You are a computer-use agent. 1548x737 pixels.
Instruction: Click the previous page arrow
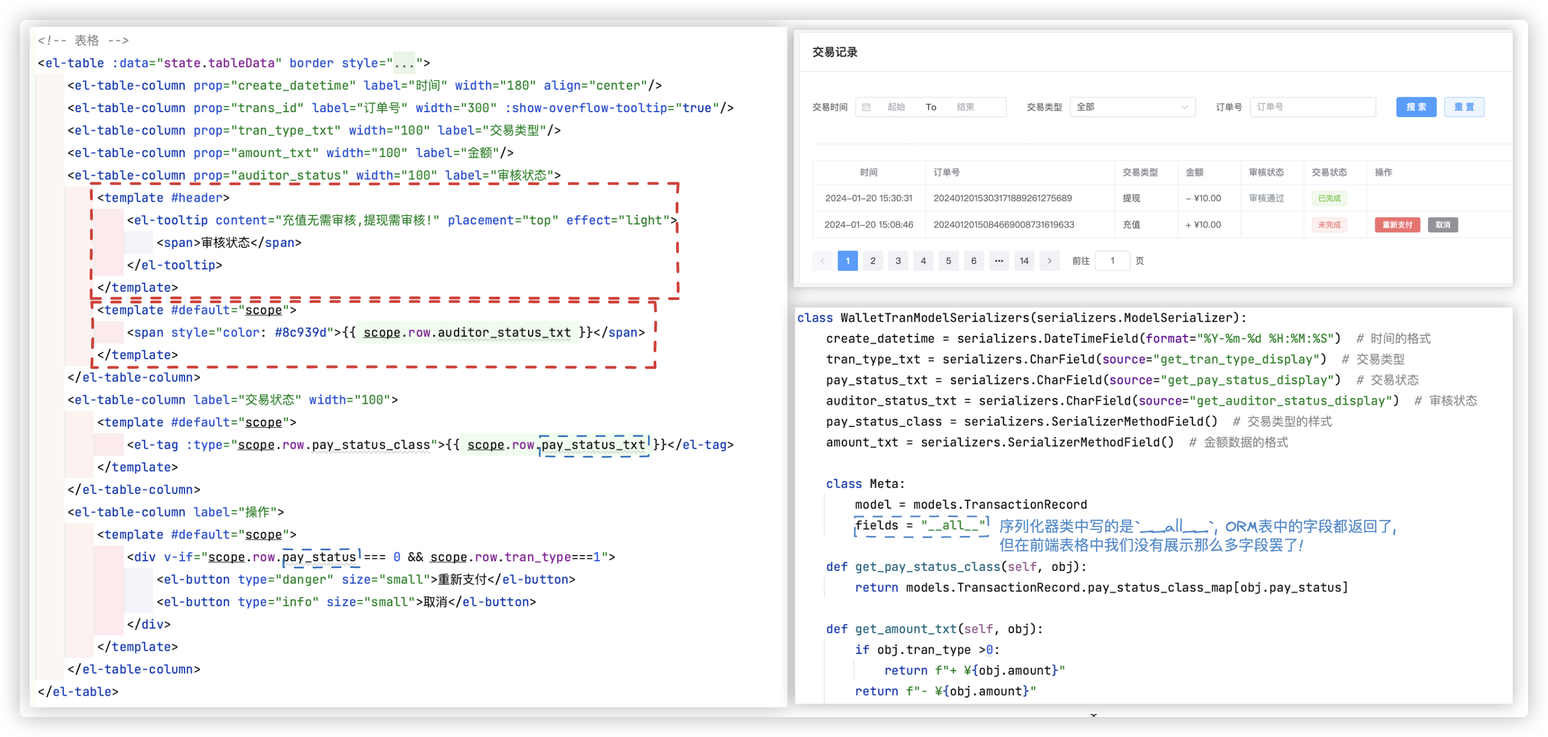coord(822,261)
